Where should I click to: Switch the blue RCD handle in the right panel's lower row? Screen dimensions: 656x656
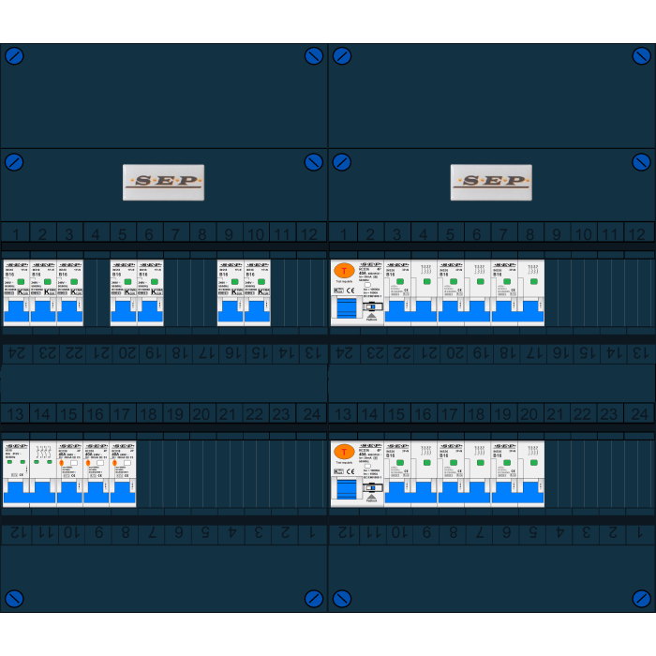[347, 489]
